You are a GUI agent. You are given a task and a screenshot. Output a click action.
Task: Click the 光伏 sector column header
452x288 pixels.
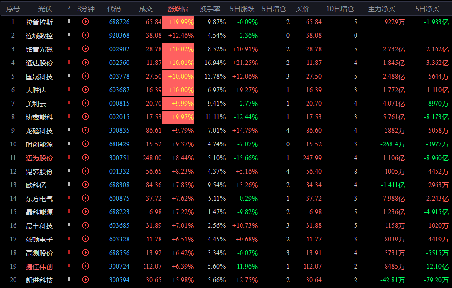(45, 9)
